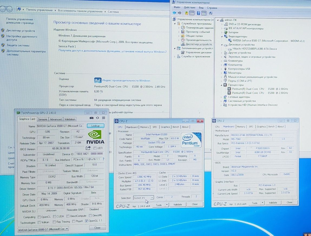
Task: Collapse the Дисковые устройства node
Action: 222,45
